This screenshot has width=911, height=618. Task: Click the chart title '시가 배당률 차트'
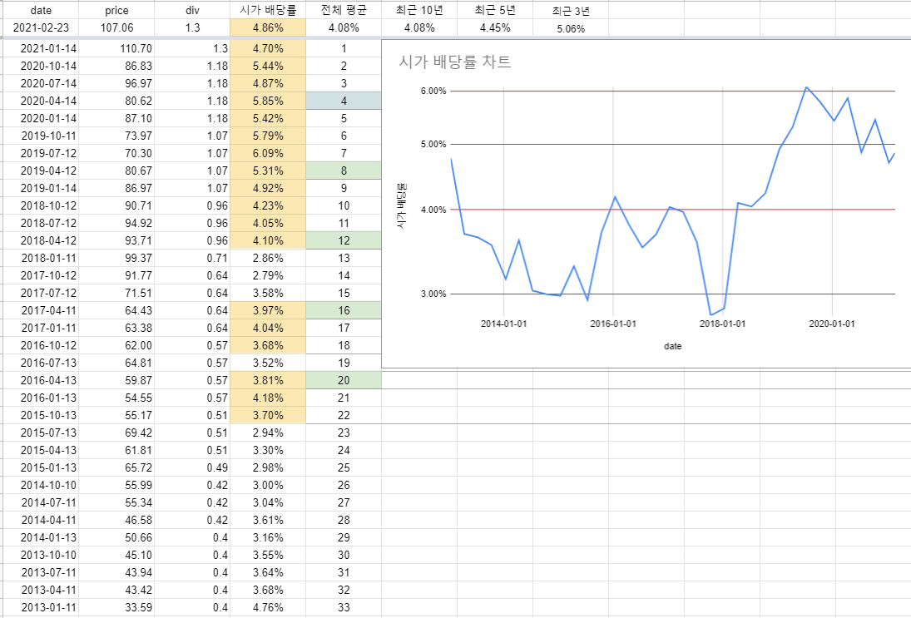click(x=454, y=62)
